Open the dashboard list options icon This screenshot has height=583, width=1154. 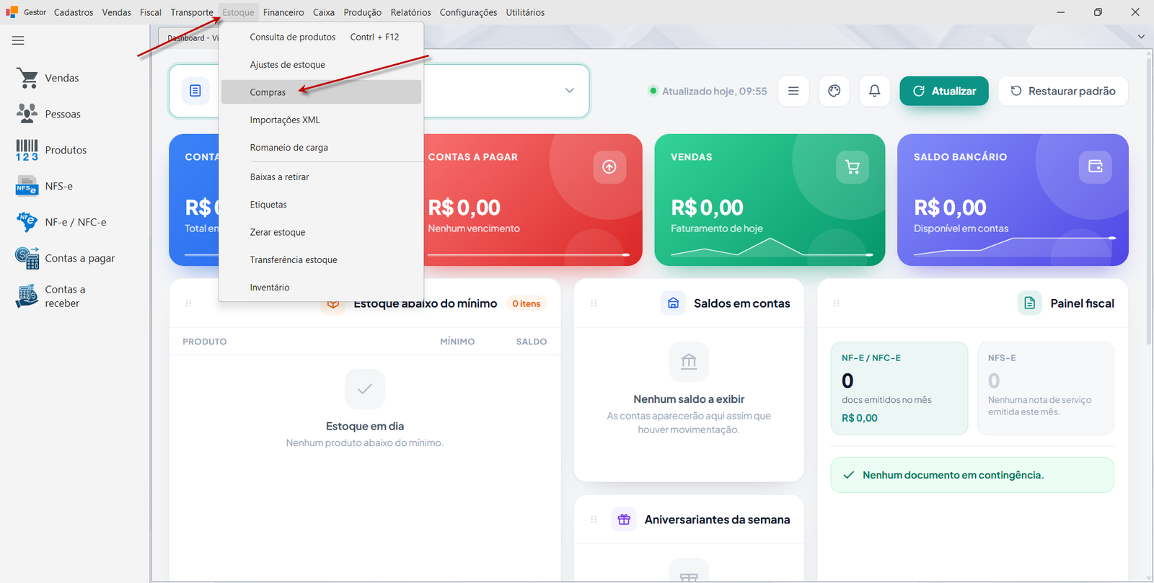pyautogui.click(x=793, y=91)
